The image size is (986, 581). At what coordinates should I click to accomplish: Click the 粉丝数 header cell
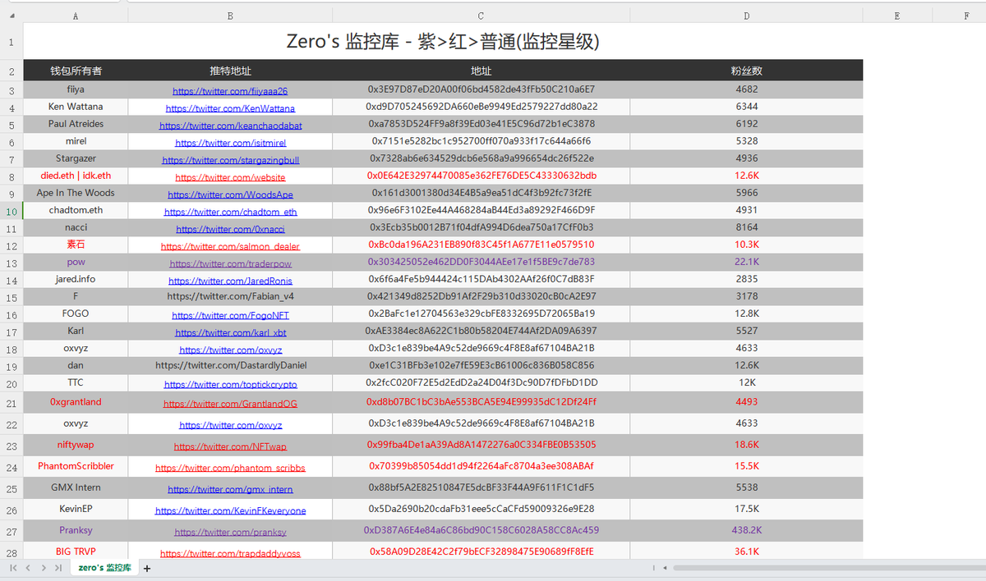(746, 71)
